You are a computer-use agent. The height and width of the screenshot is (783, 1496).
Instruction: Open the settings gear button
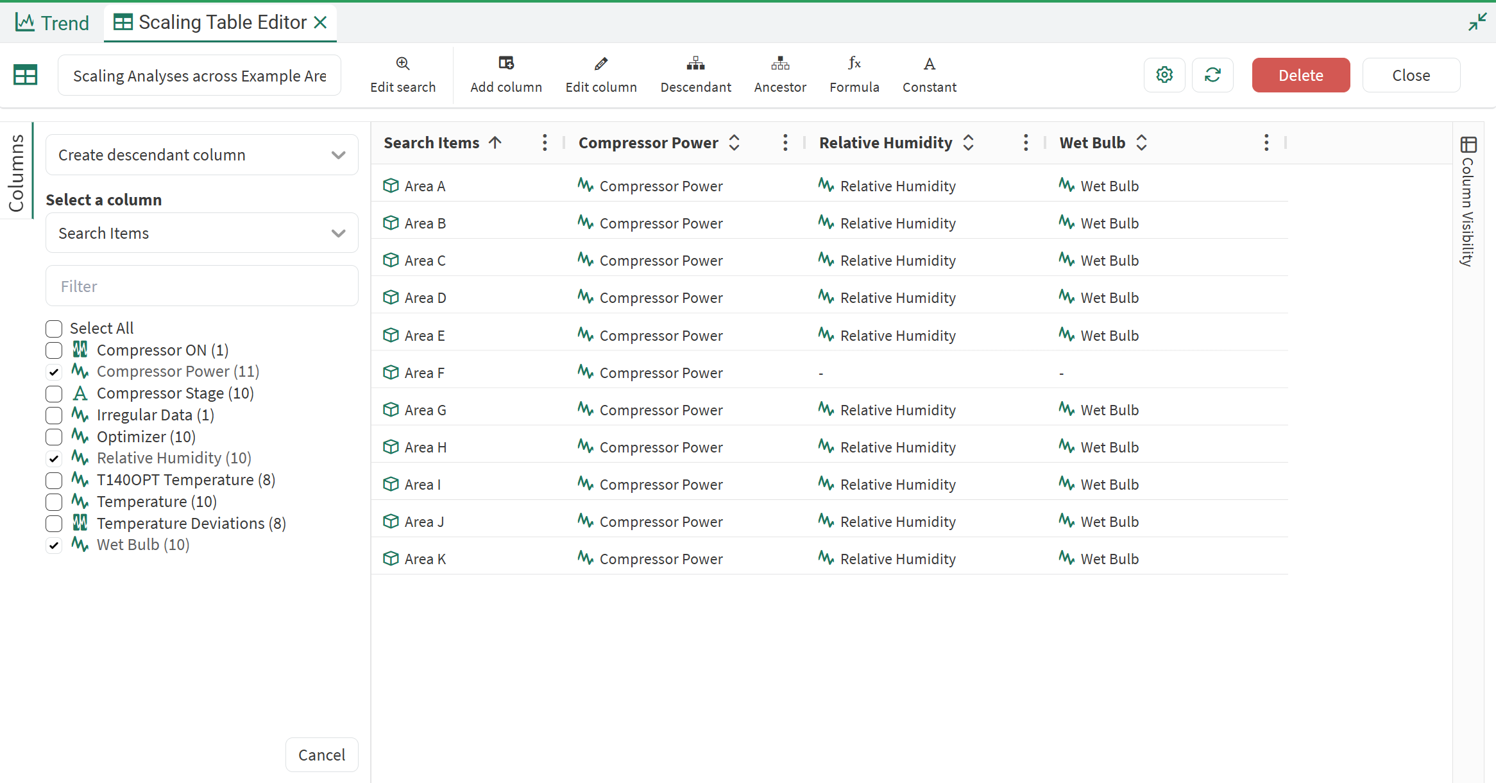coord(1164,75)
